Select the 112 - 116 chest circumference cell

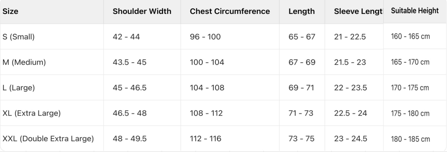[205, 139]
